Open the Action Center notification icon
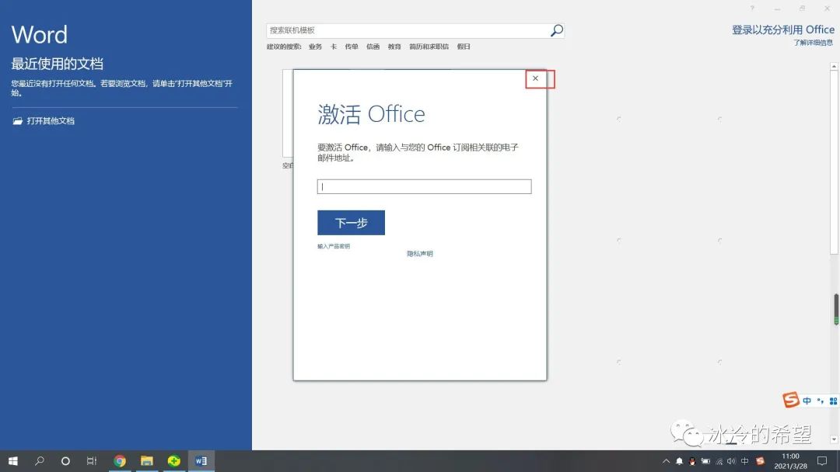Image resolution: width=840 pixels, height=472 pixels. [822, 461]
